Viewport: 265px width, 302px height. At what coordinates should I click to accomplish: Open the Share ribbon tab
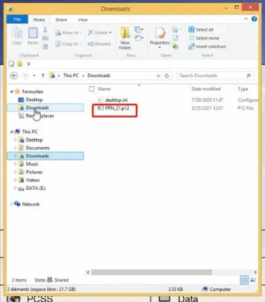61,20
